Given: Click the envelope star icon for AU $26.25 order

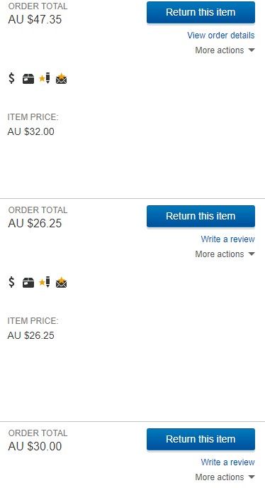Looking at the screenshot, I should 61,283.
